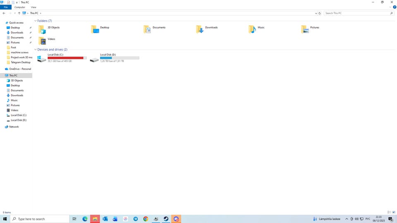
Task: Select Network in navigation pane
Action: pos(12,127)
